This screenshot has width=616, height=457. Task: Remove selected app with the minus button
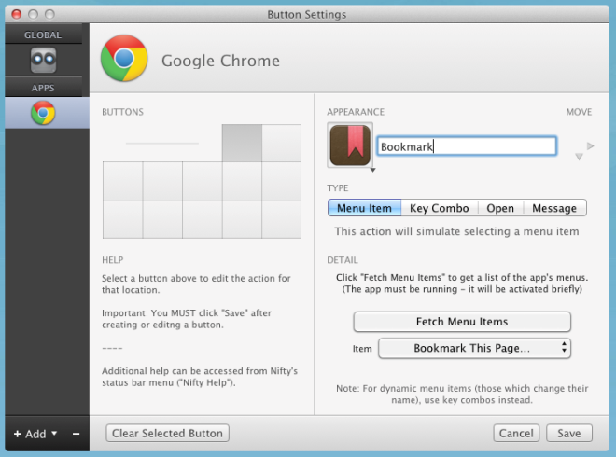(x=76, y=434)
